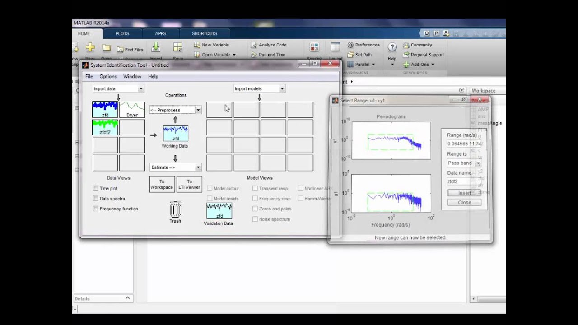The image size is (578, 325).
Task: Click Close in Select Range dialog
Action: tap(464, 203)
